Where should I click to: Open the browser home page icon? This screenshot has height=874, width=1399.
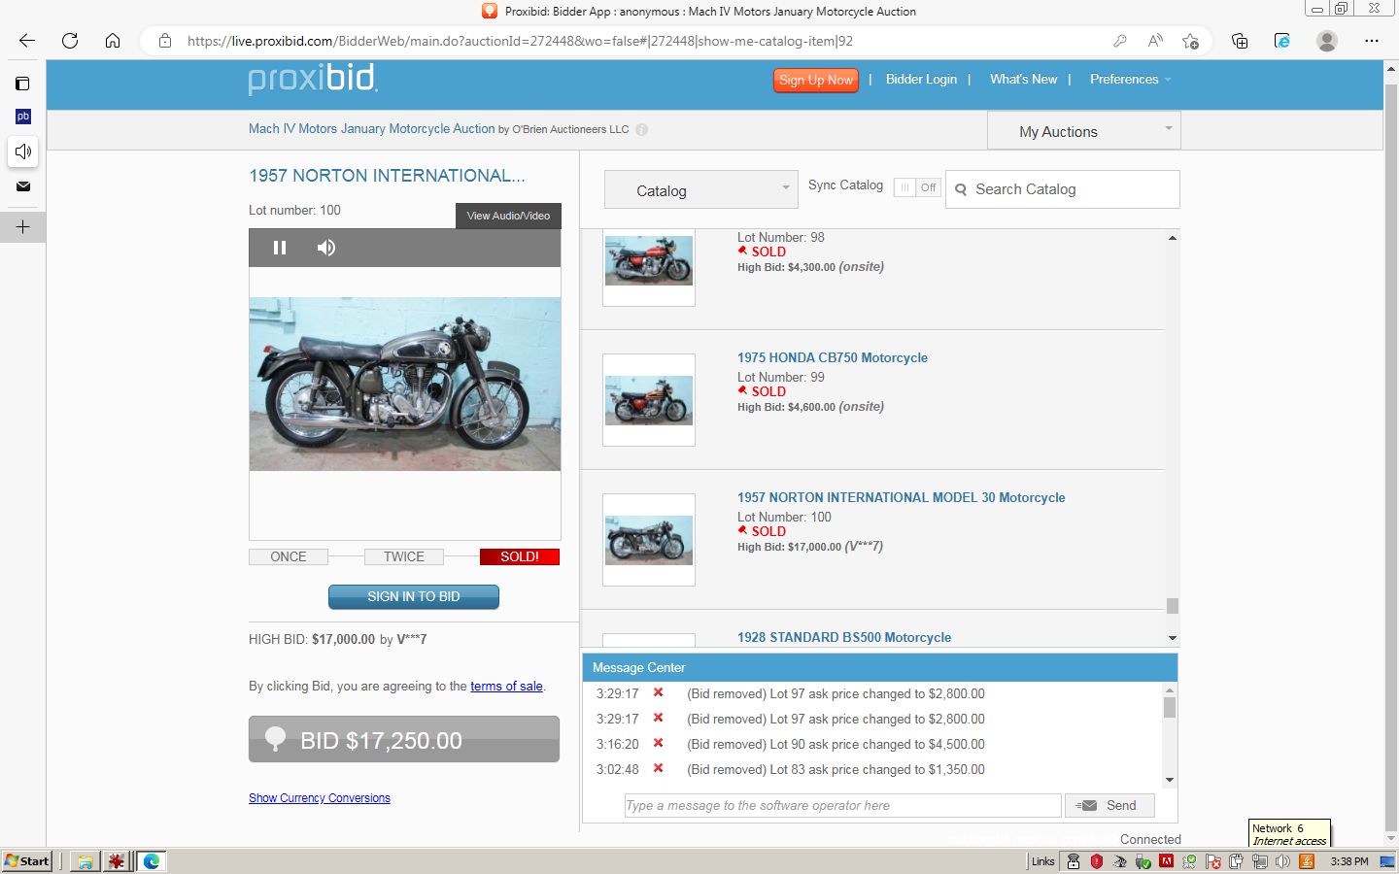[x=113, y=41]
